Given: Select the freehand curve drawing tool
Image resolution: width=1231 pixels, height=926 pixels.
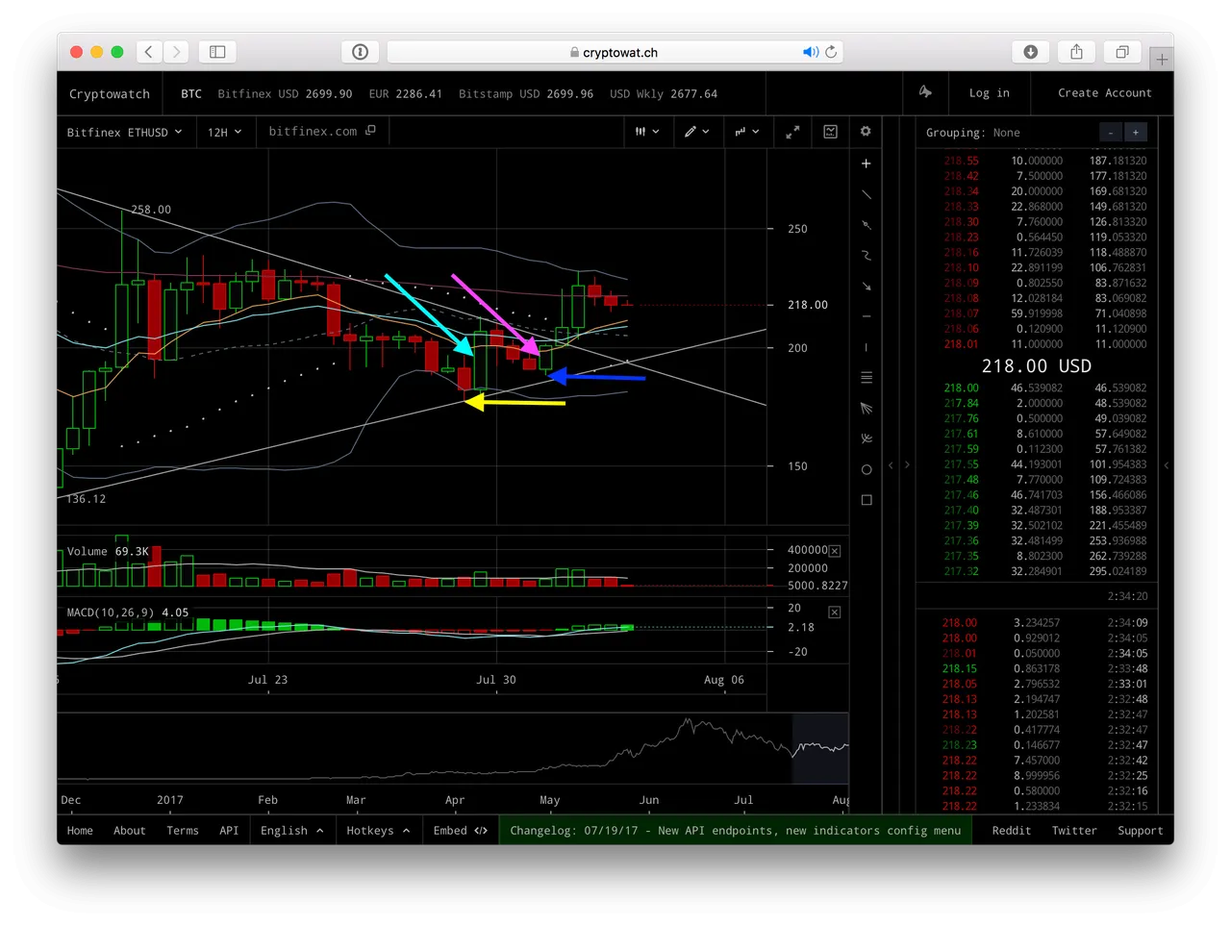Looking at the screenshot, I should tap(866, 256).
